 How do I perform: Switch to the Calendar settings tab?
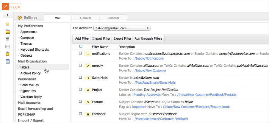pyautogui.click(x=113, y=18)
